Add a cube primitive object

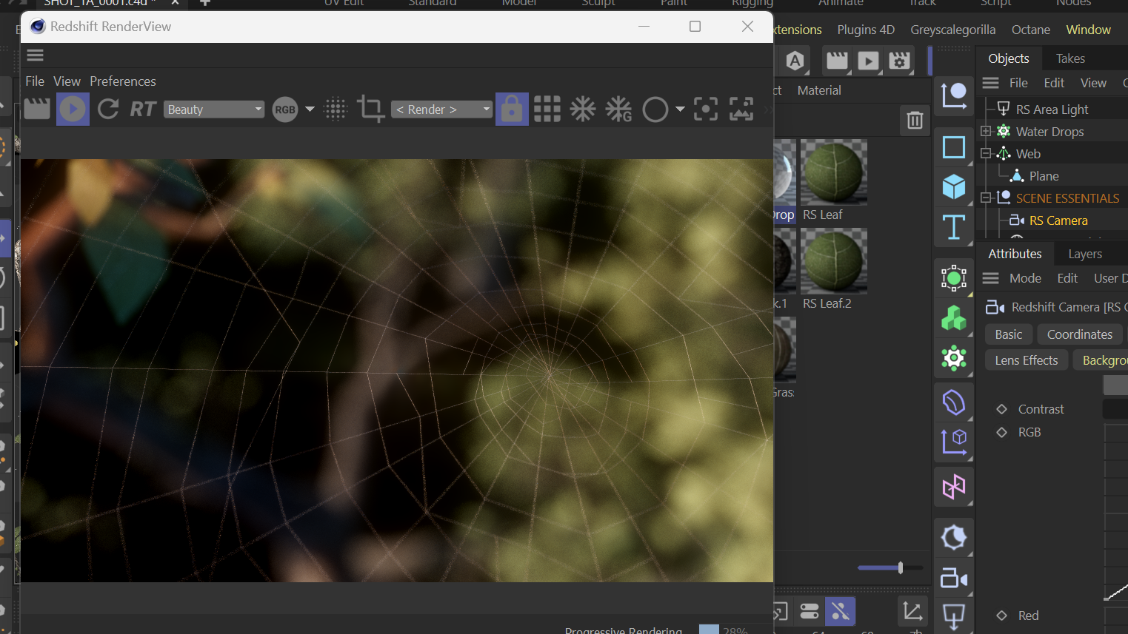(x=954, y=186)
